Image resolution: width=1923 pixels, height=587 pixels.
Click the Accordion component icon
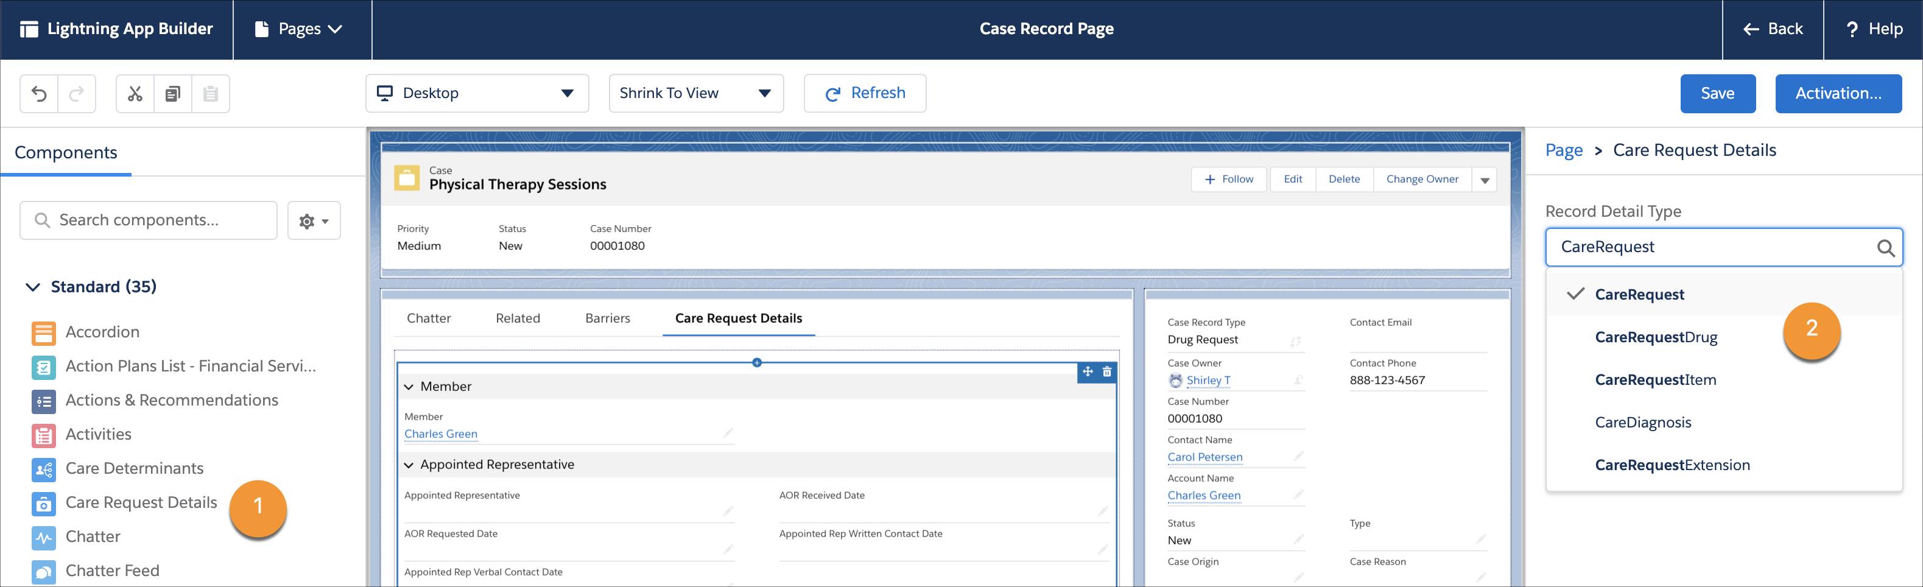pos(43,333)
